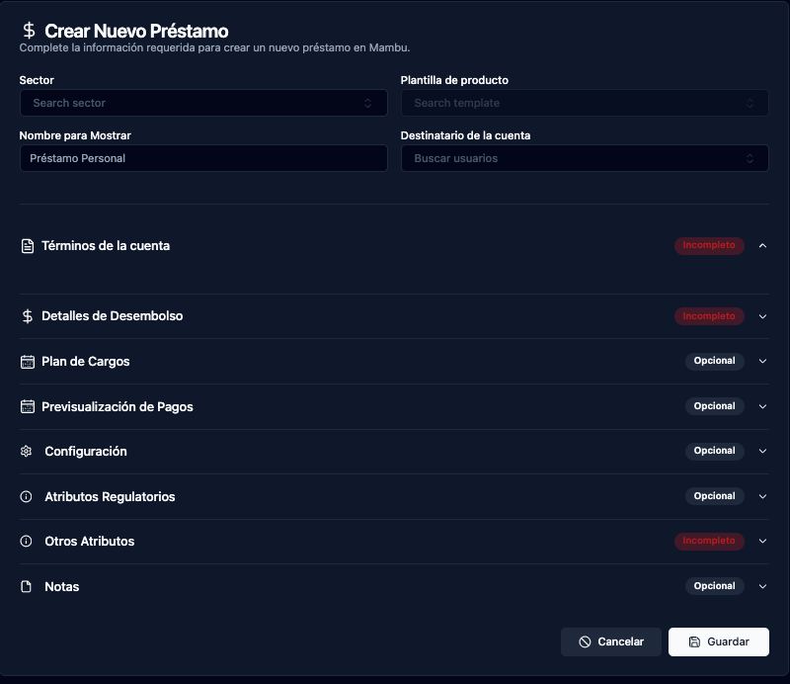Expand the Configuración section chevron

(762, 452)
